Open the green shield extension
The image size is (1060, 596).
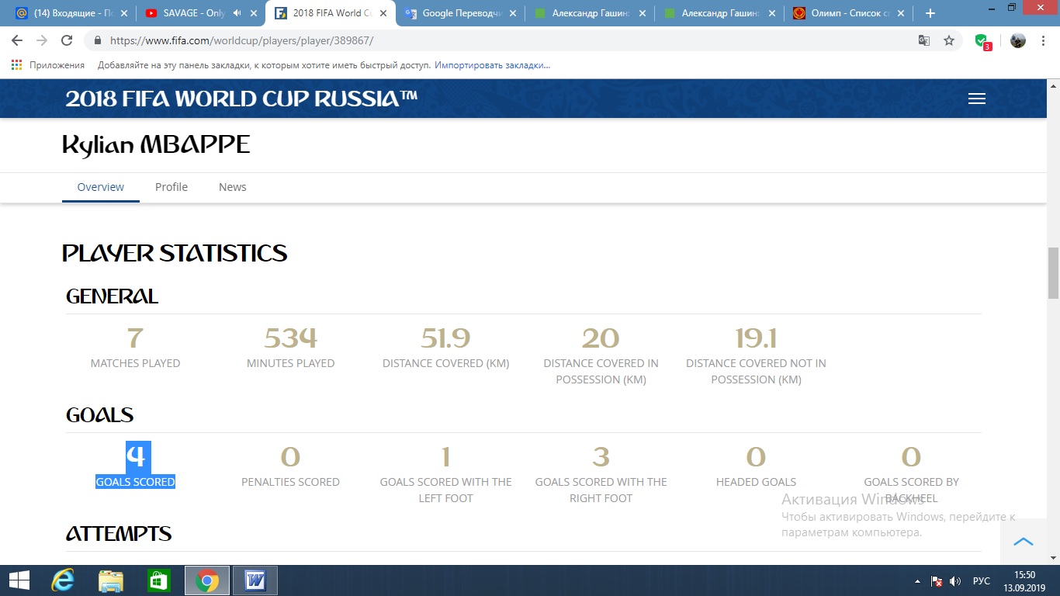click(x=982, y=41)
